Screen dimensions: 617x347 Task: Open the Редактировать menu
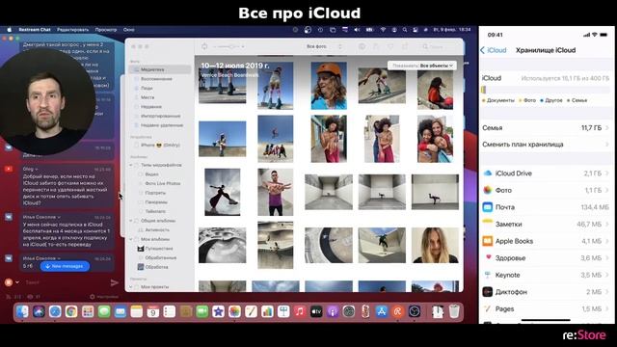point(73,30)
